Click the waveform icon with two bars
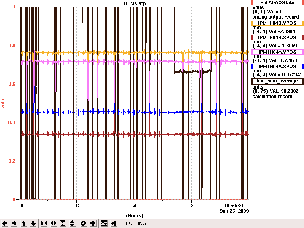The width and height of the screenshot is (304, 228). (x=104, y=223)
